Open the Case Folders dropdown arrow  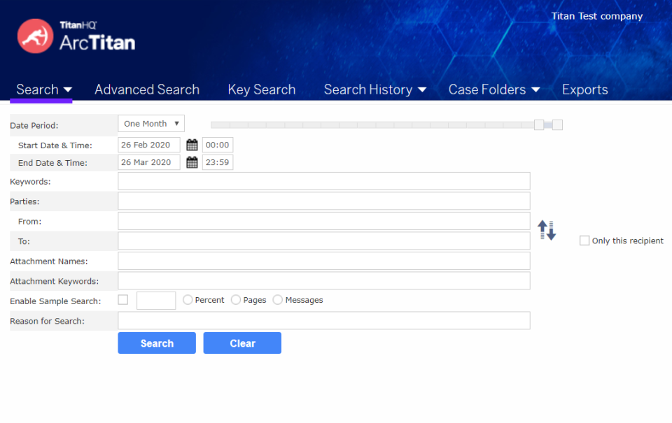click(x=535, y=89)
